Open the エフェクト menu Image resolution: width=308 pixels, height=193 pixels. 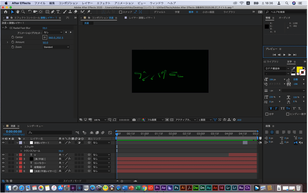(x=104, y=3)
